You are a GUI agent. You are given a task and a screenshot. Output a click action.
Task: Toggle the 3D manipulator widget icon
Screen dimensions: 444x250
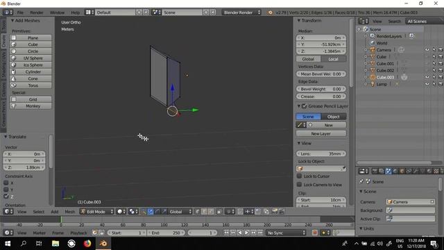tap(143, 212)
